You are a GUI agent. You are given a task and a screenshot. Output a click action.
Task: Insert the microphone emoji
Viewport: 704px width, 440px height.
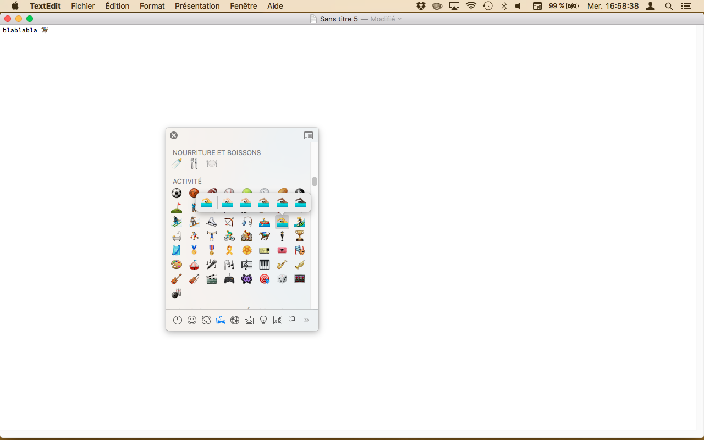point(212,265)
